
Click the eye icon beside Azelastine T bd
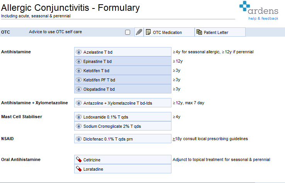(x=79, y=52)
